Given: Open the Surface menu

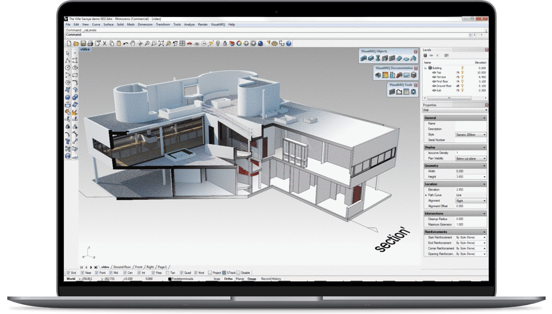Looking at the screenshot, I should (109, 24).
